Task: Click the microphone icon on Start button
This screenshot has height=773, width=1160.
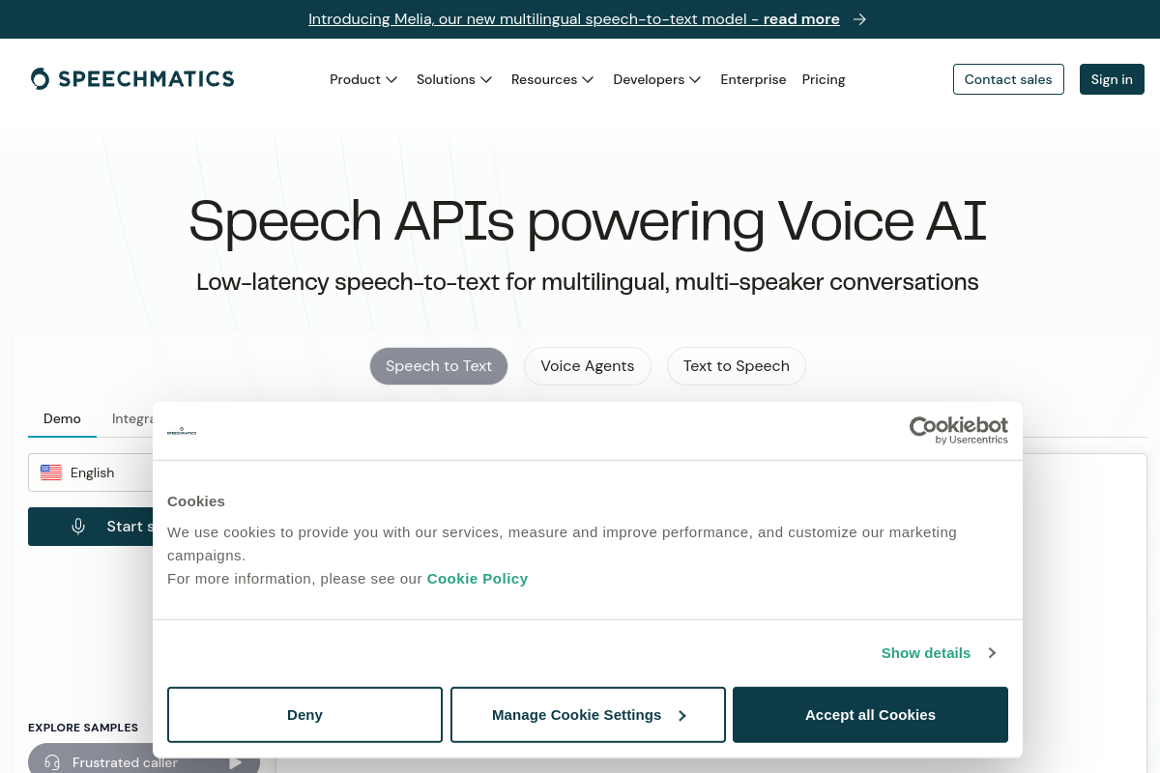Action: pyautogui.click(x=78, y=527)
